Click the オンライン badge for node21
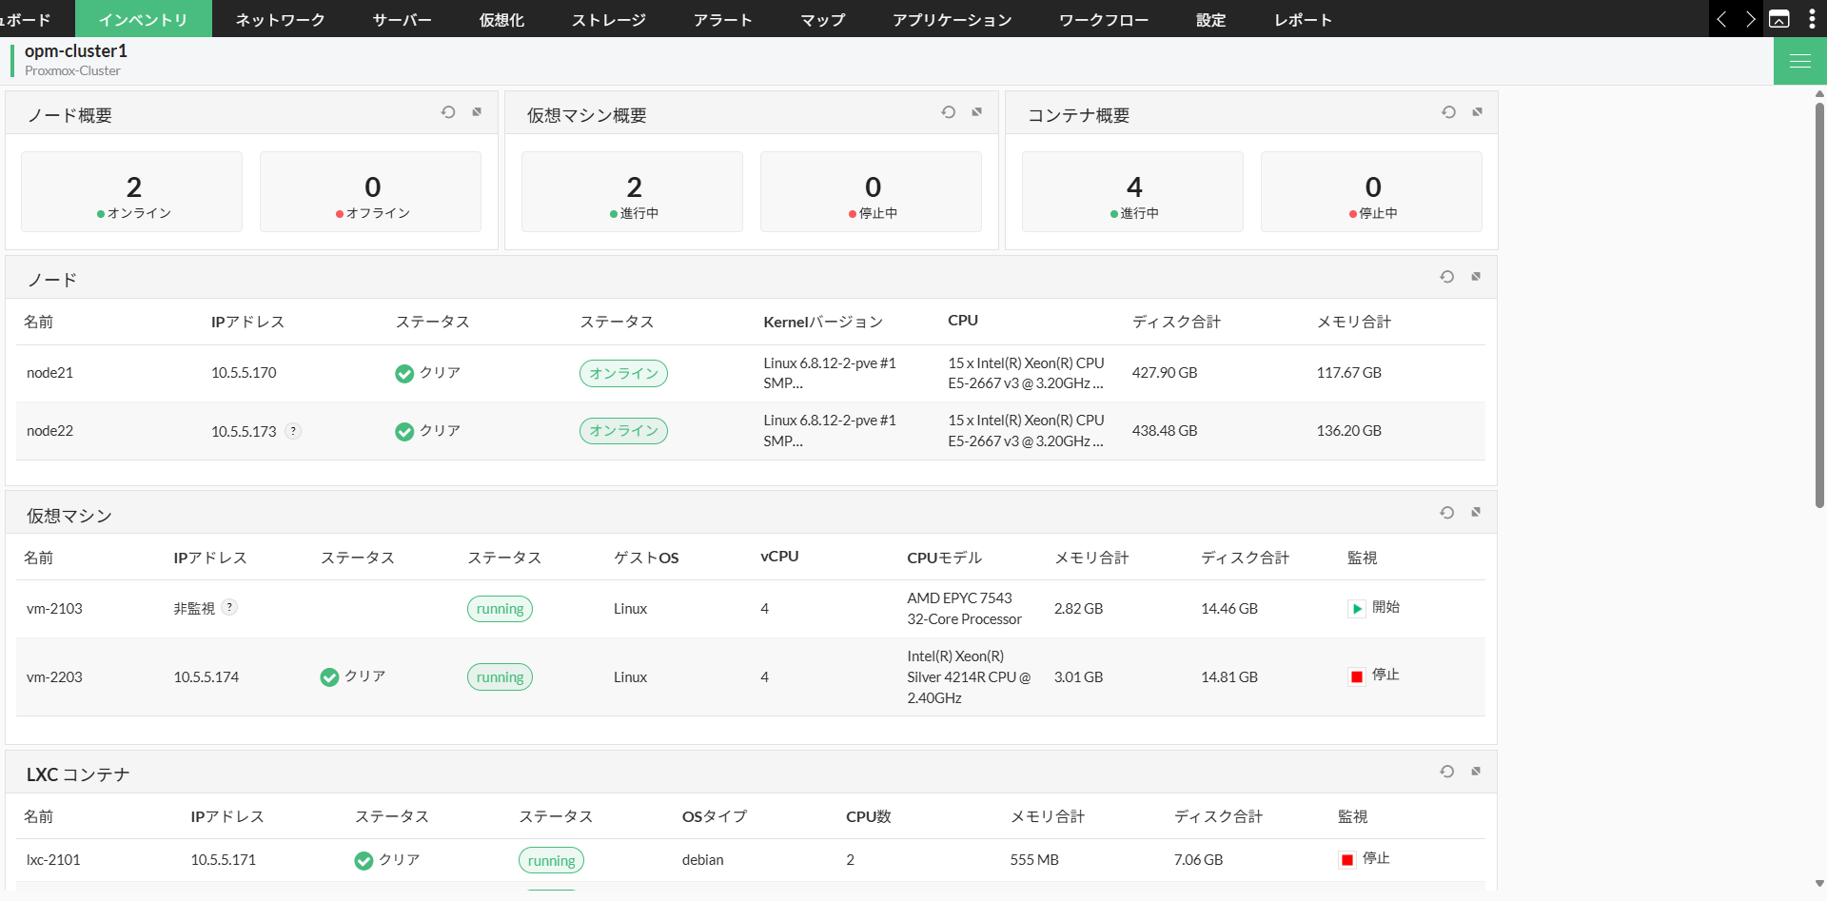The image size is (1827, 901). (623, 374)
